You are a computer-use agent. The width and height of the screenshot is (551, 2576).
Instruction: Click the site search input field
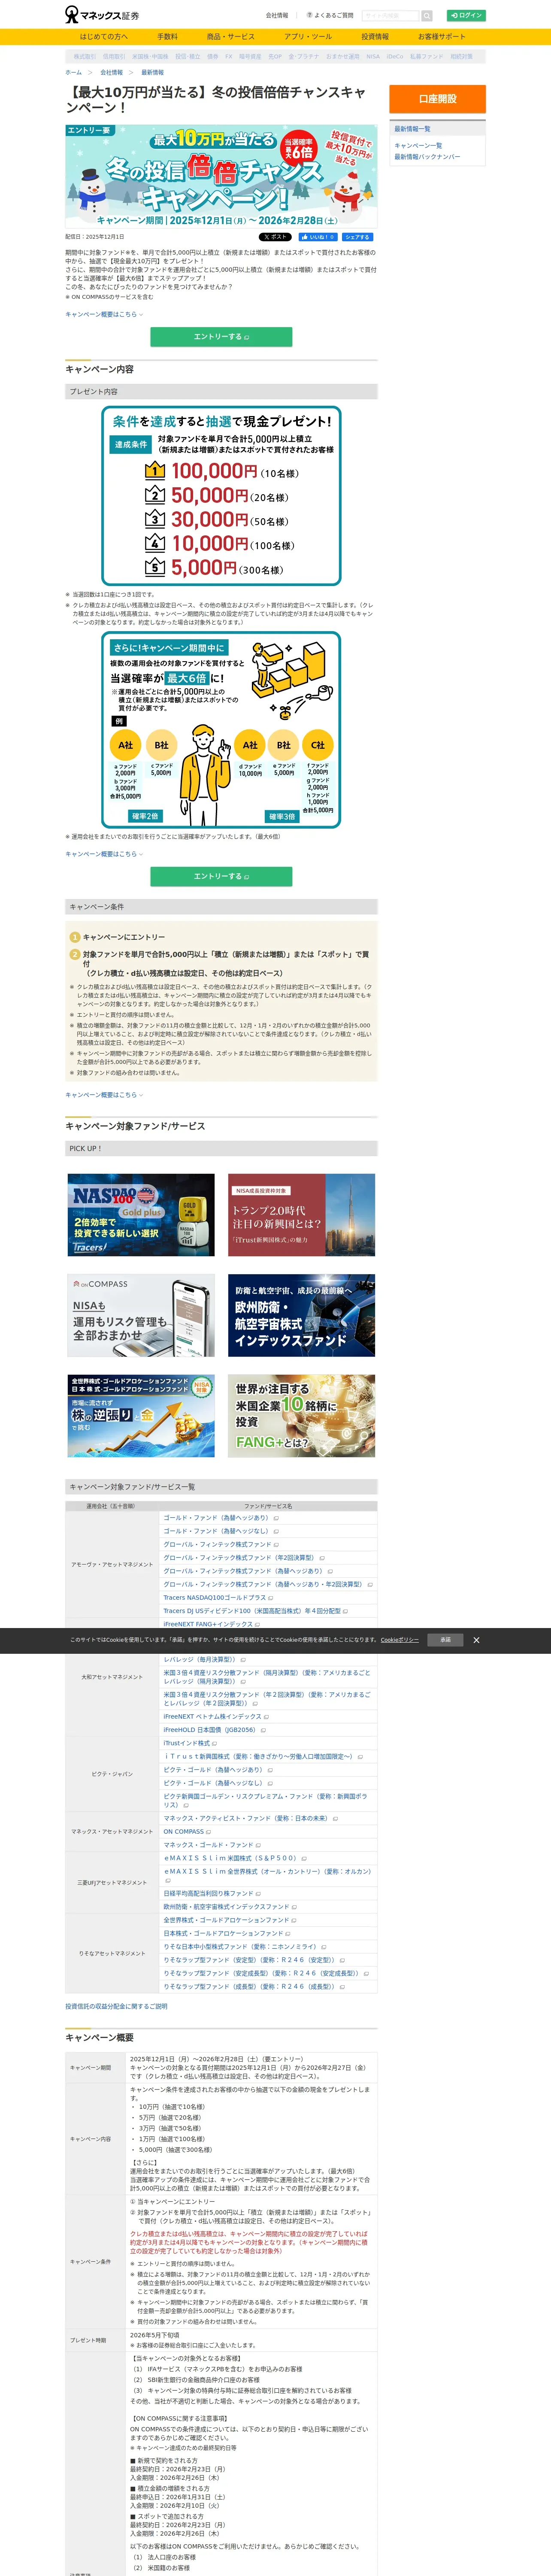point(391,16)
